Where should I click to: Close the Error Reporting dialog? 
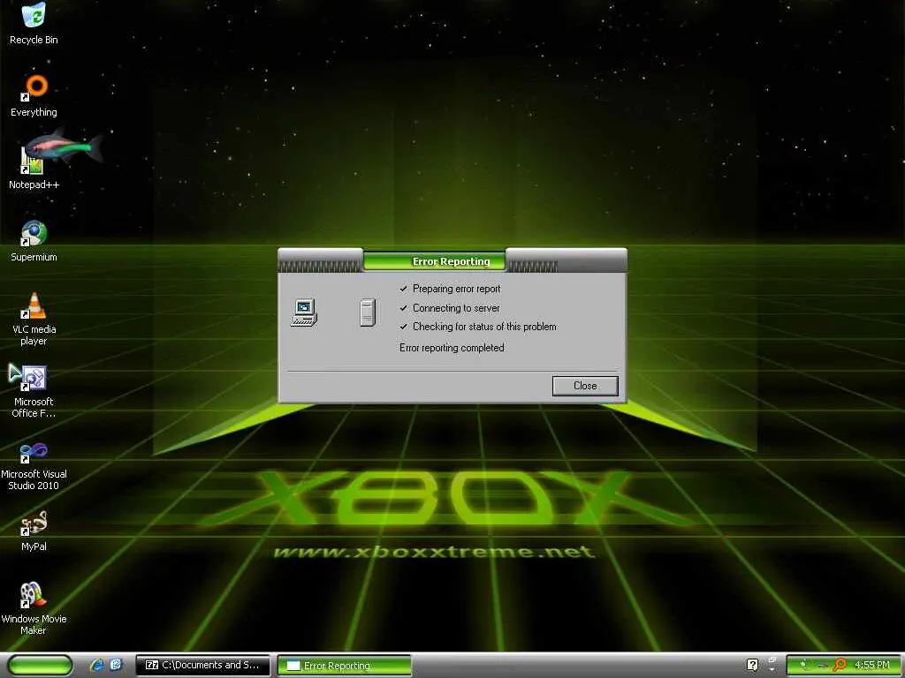(x=585, y=386)
